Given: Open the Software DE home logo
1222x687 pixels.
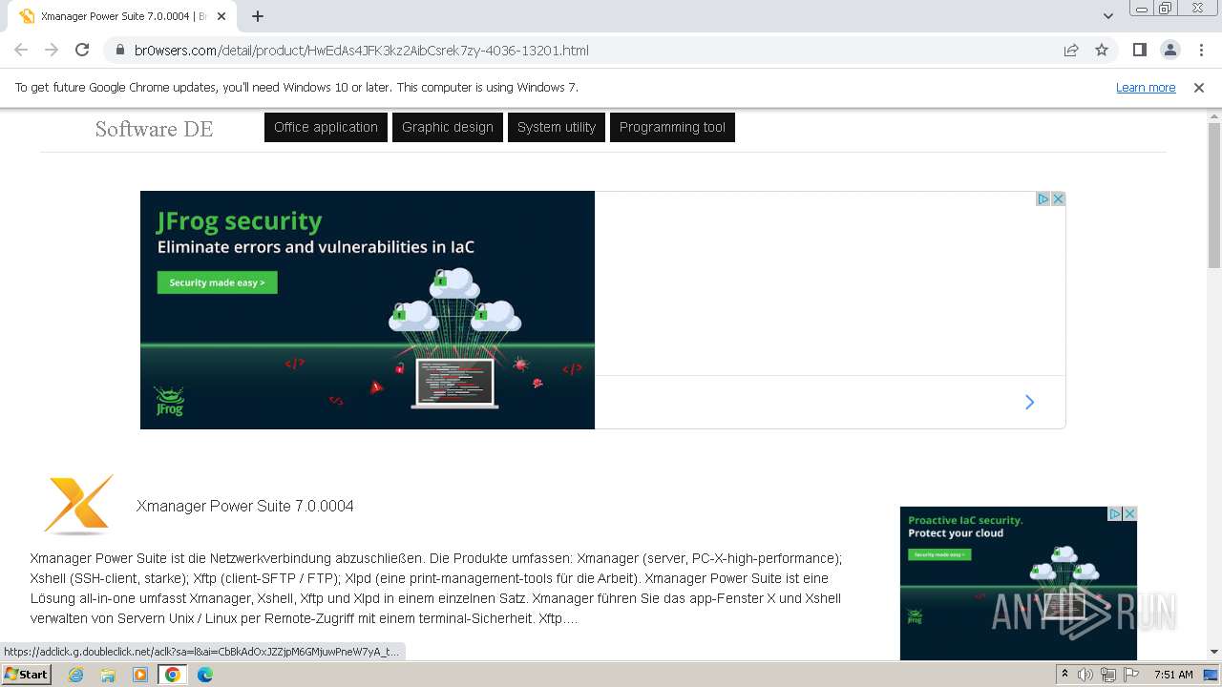Looking at the screenshot, I should (x=154, y=129).
